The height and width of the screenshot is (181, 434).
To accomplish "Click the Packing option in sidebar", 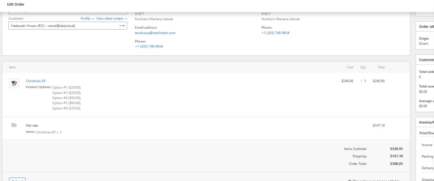I will click(x=428, y=157).
